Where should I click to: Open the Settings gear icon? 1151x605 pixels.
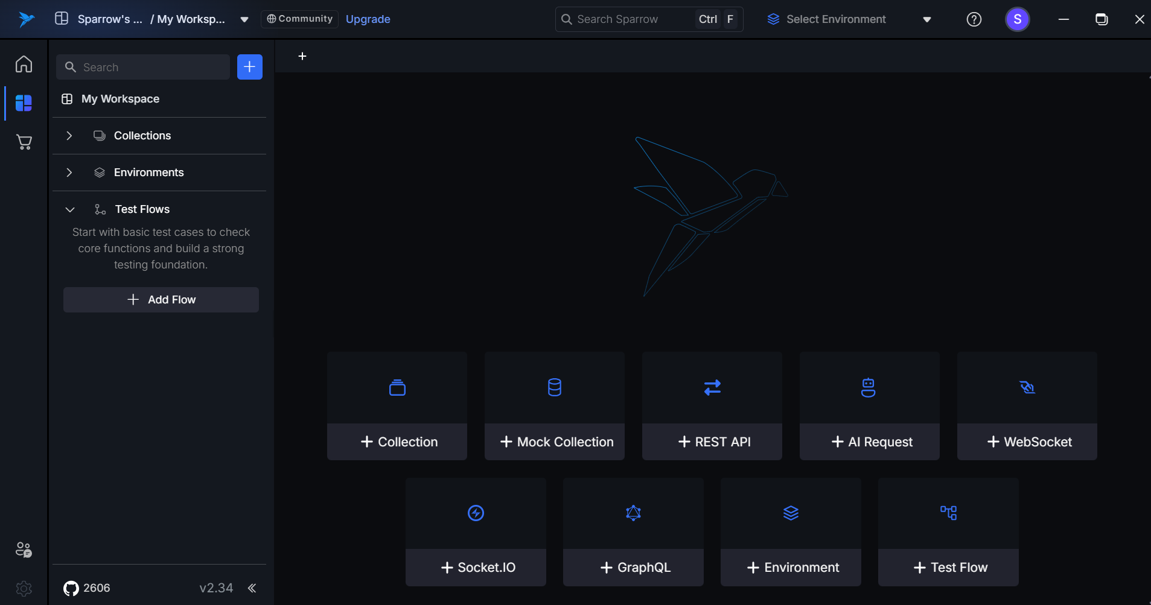click(24, 588)
